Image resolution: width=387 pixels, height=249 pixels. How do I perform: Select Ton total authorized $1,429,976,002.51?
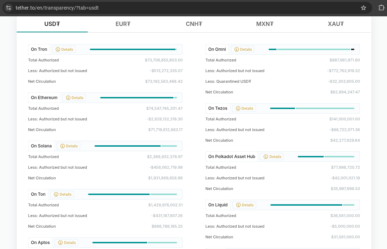[165, 205]
